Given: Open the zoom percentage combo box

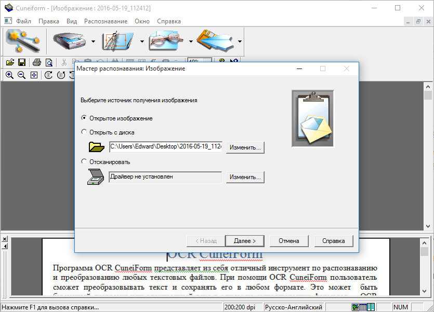Looking at the screenshot, I should (200, 61).
